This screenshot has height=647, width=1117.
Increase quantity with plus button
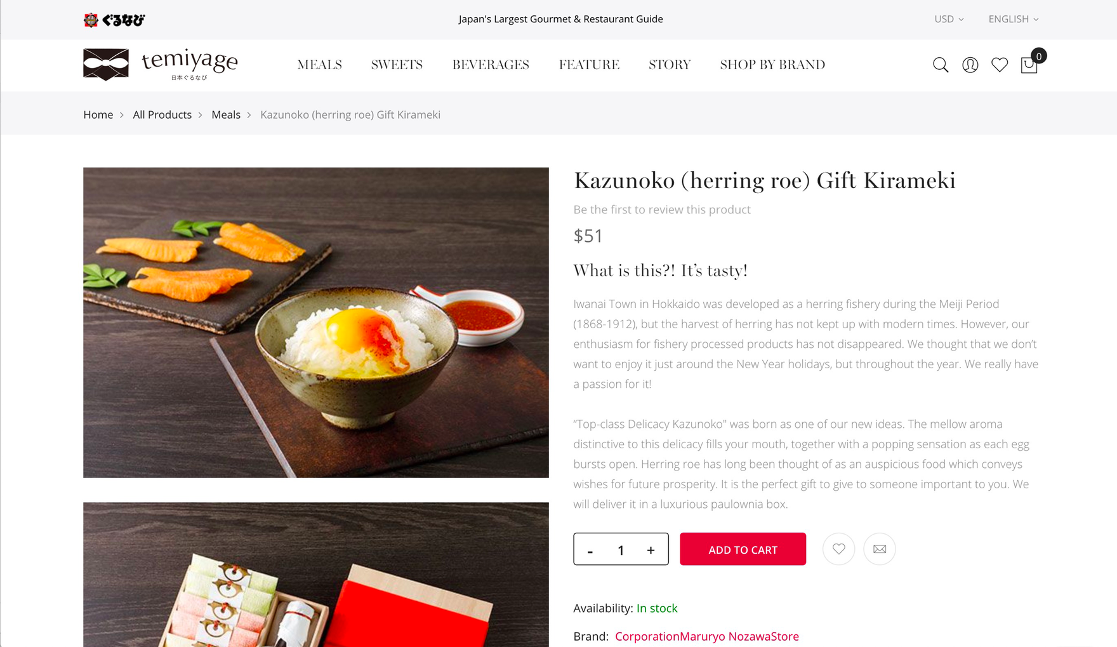point(651,550)
